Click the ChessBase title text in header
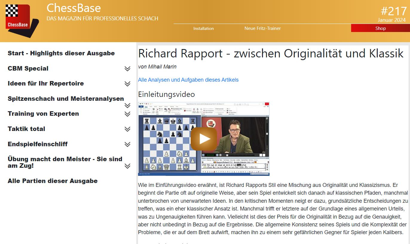Screen dimensions: 410x244 [74, 8]
